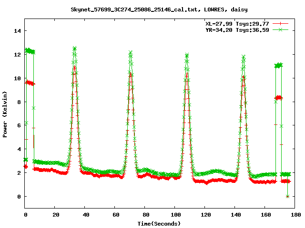Click the red XL legend line sample
The height and width of the screenshot is (228, 305).
280,24
